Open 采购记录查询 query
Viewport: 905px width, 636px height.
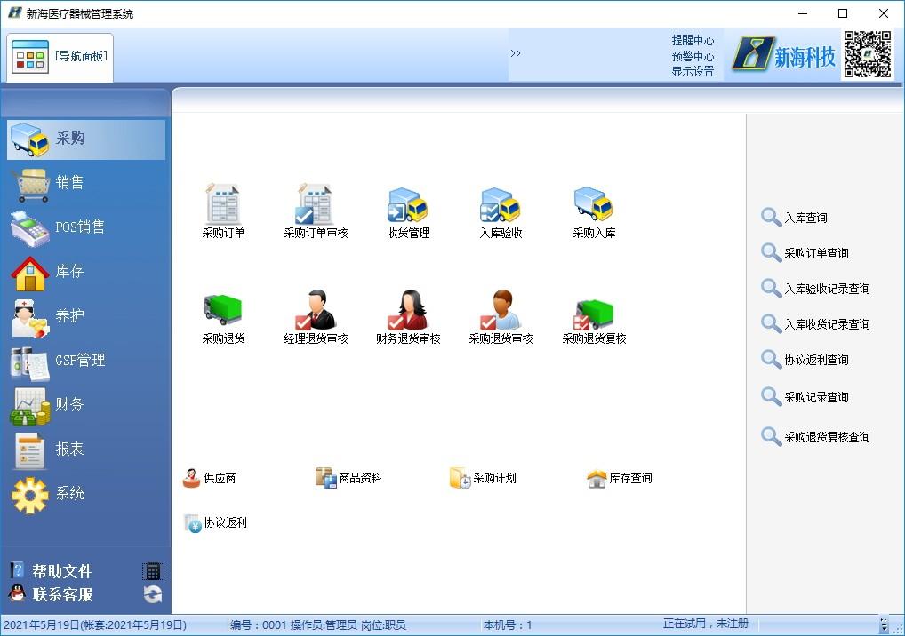805,397
